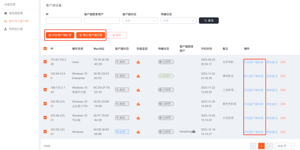The image size is (300, 150).
Task: Click the 启用中 transfer status badge
Action: pos(166,76)
